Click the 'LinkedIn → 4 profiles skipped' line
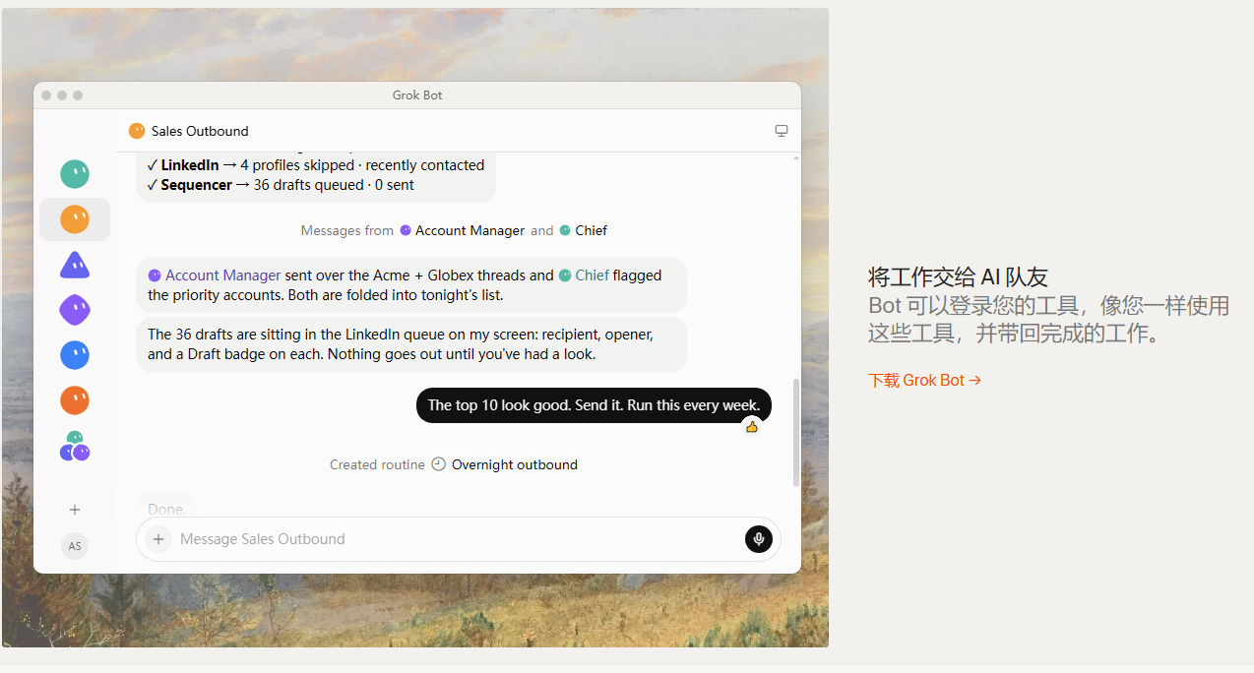 315,165
